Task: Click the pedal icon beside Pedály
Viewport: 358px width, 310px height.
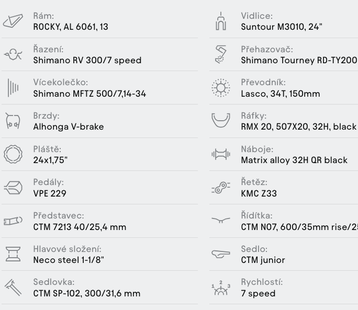Action: [13, 188]
